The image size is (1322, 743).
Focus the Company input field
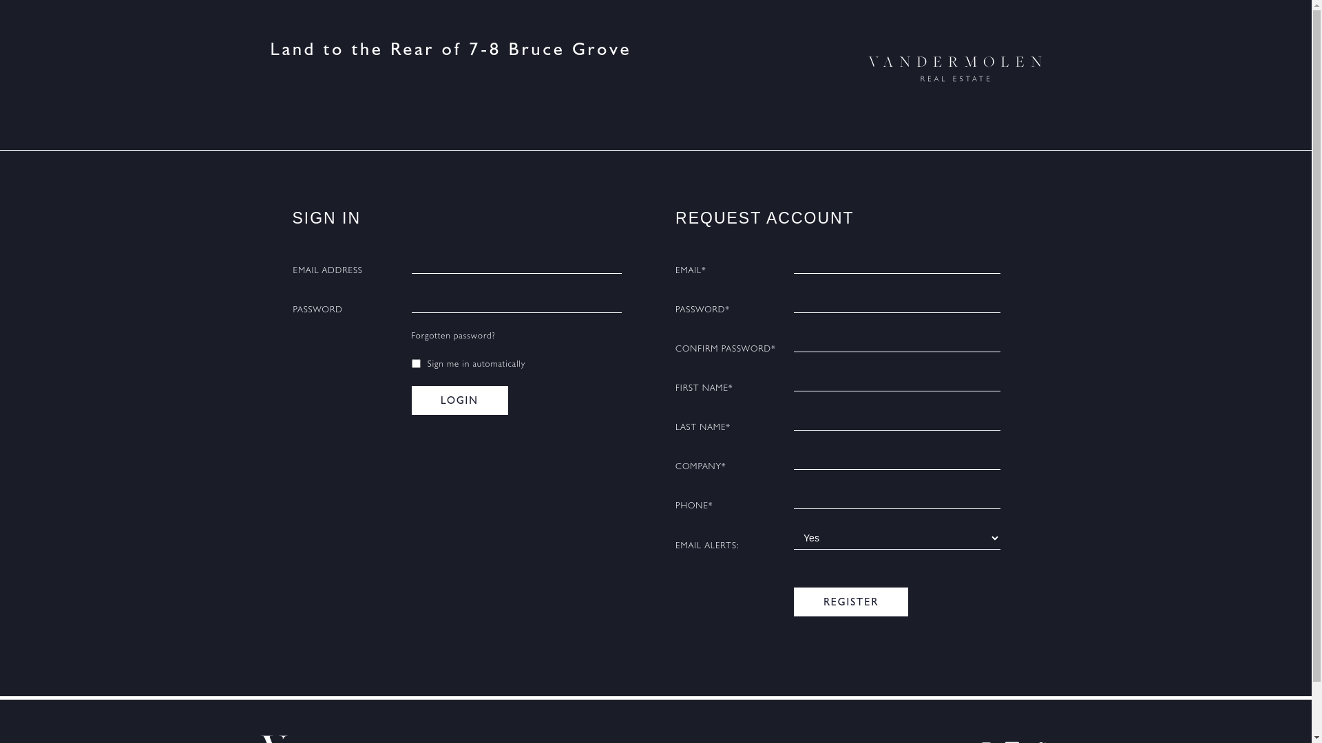[896, 461]
